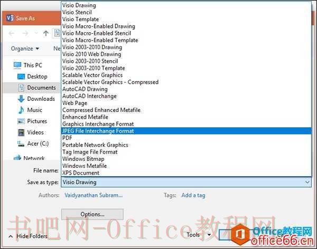Click the Documents folder icon

[21, 88]
